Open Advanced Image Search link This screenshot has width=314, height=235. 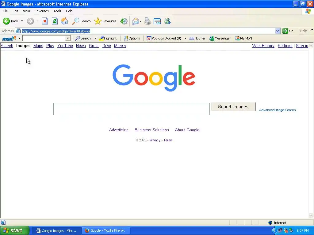pyautogui.click(x=277, y=110)
